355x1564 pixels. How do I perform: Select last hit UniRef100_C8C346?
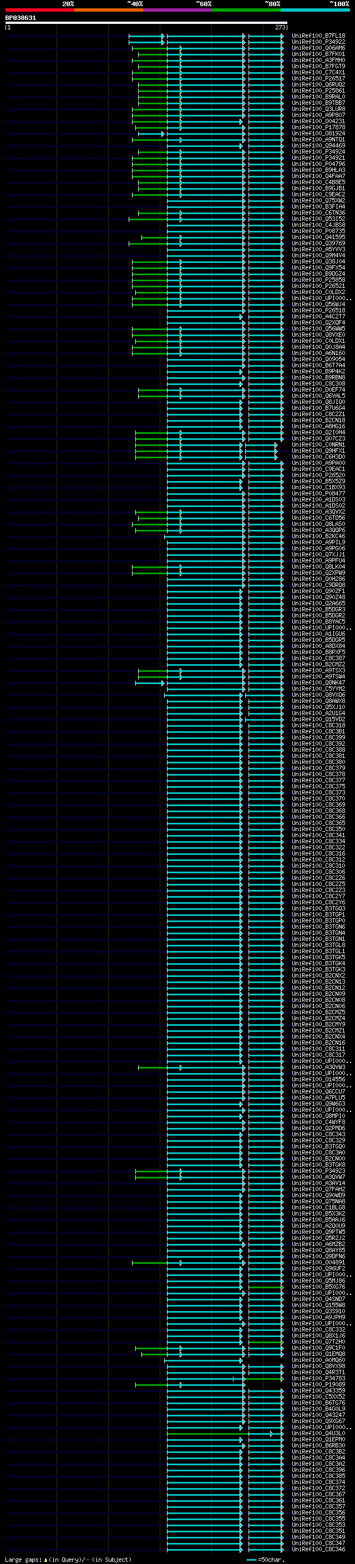(318, 1549)
